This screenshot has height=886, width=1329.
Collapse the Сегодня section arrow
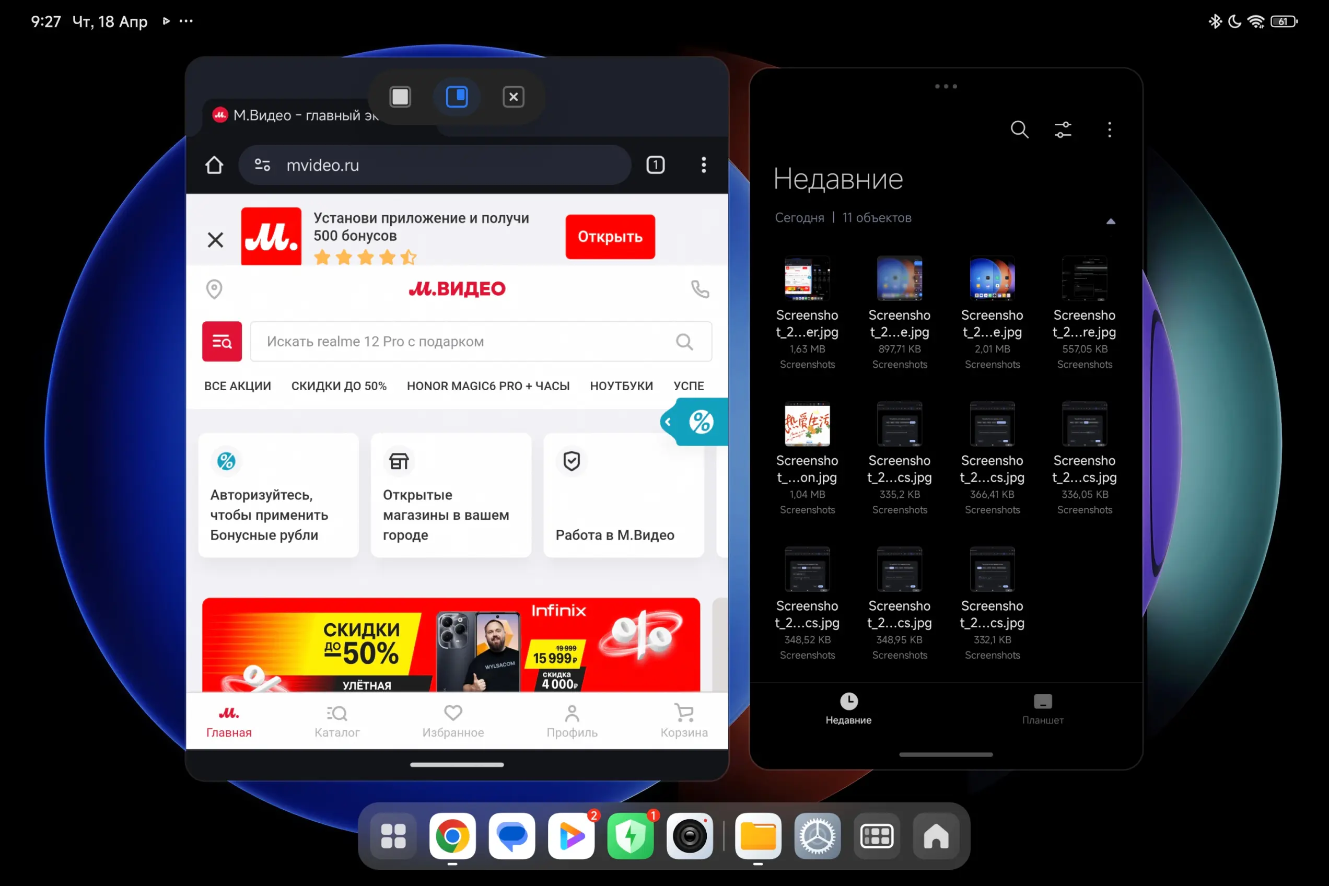[x=1110, y=221]
